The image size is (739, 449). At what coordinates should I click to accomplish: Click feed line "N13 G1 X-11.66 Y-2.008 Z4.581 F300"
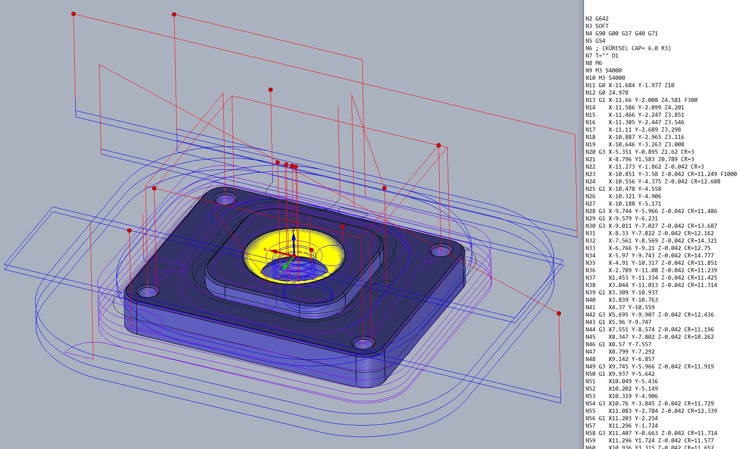pos(642,100)
